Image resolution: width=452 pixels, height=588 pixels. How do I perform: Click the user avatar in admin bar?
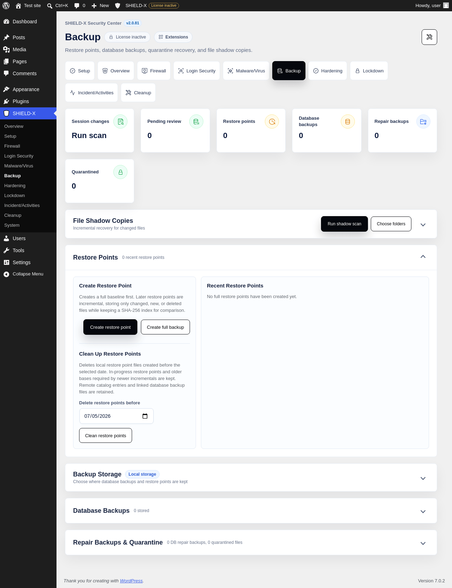click(446, 6)
